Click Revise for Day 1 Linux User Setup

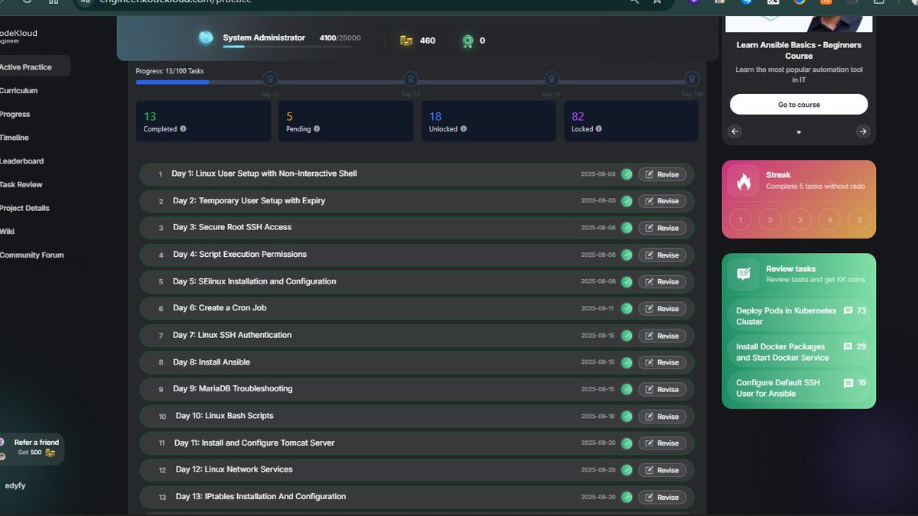pyautogui.click(x=662, y=174)
